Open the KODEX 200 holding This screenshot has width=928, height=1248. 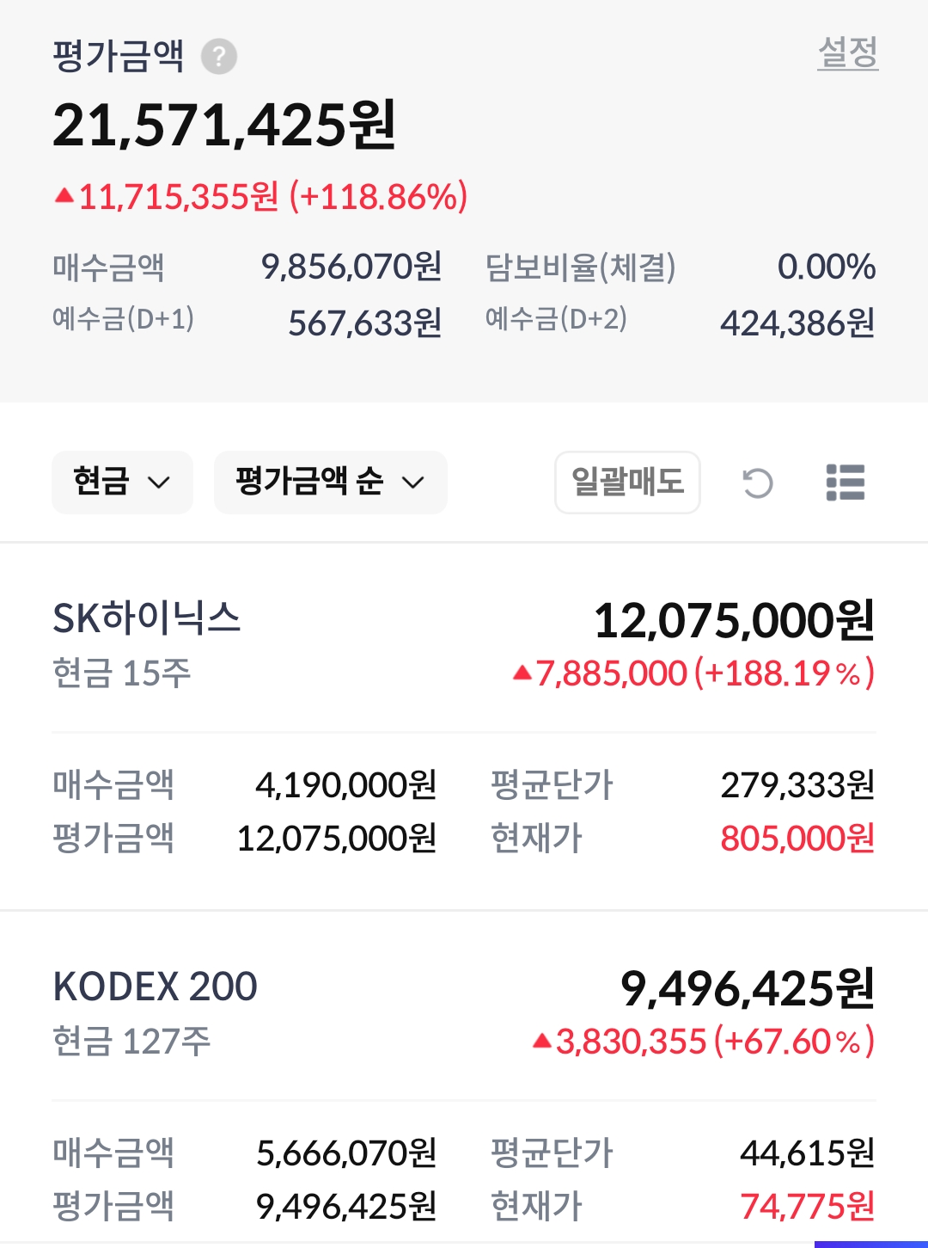click(156, 987)
